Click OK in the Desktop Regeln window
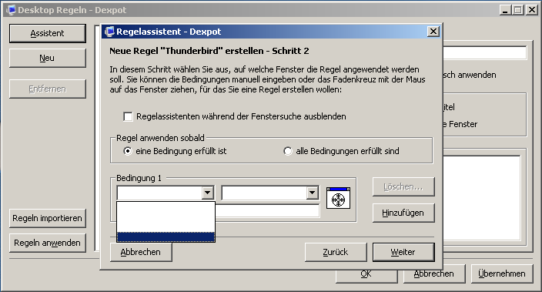The width and height of the screenshot is (542, 292). pos(366,276)
